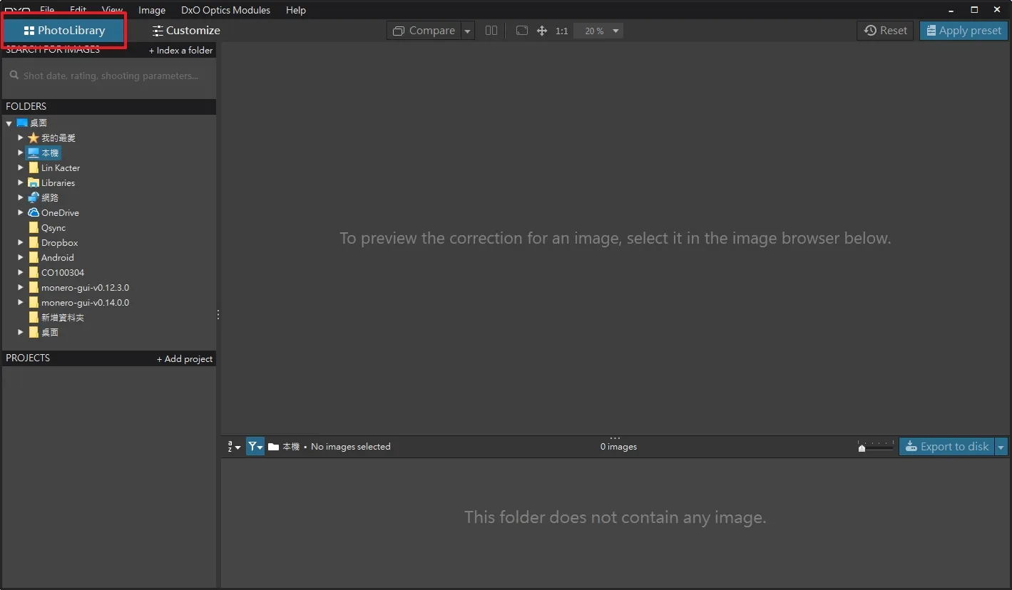Open the Image menu
The height and width of the screenshot is (590, 1012).
152,10
